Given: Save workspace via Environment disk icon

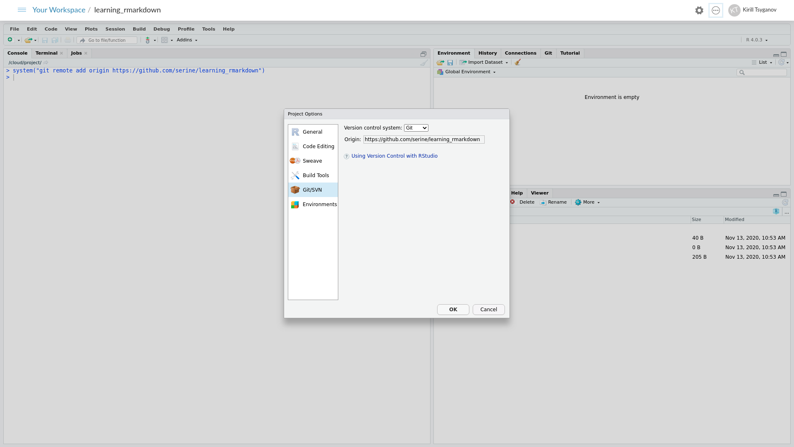Looking at the screenshot, I should click(450, 62).
